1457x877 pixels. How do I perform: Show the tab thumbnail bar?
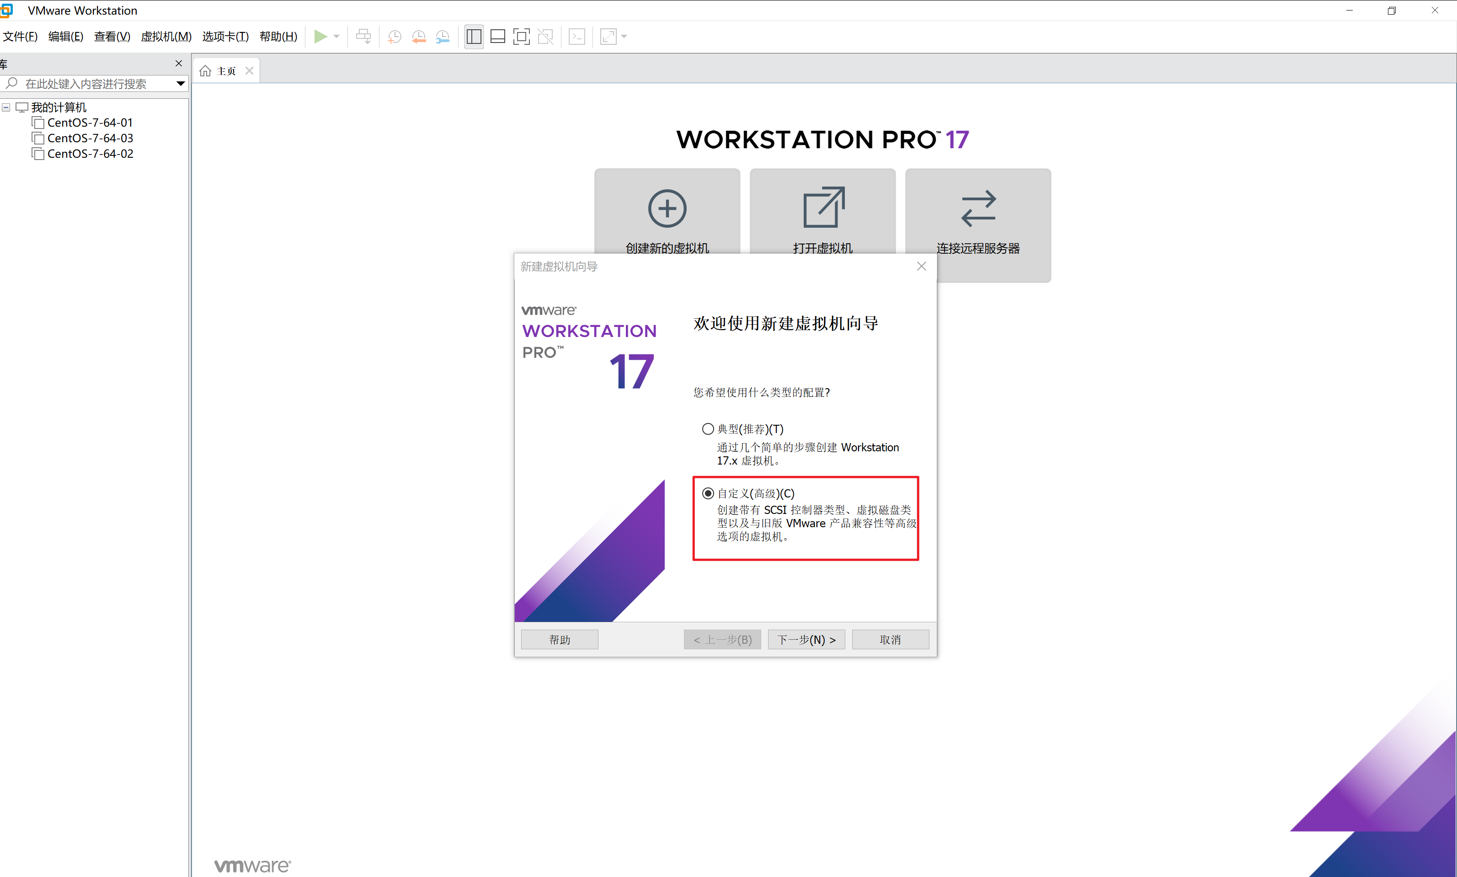(497, 36)
